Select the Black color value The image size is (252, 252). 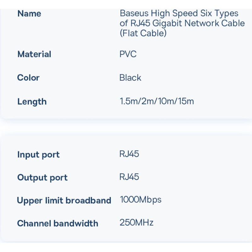tap(130, 78)
